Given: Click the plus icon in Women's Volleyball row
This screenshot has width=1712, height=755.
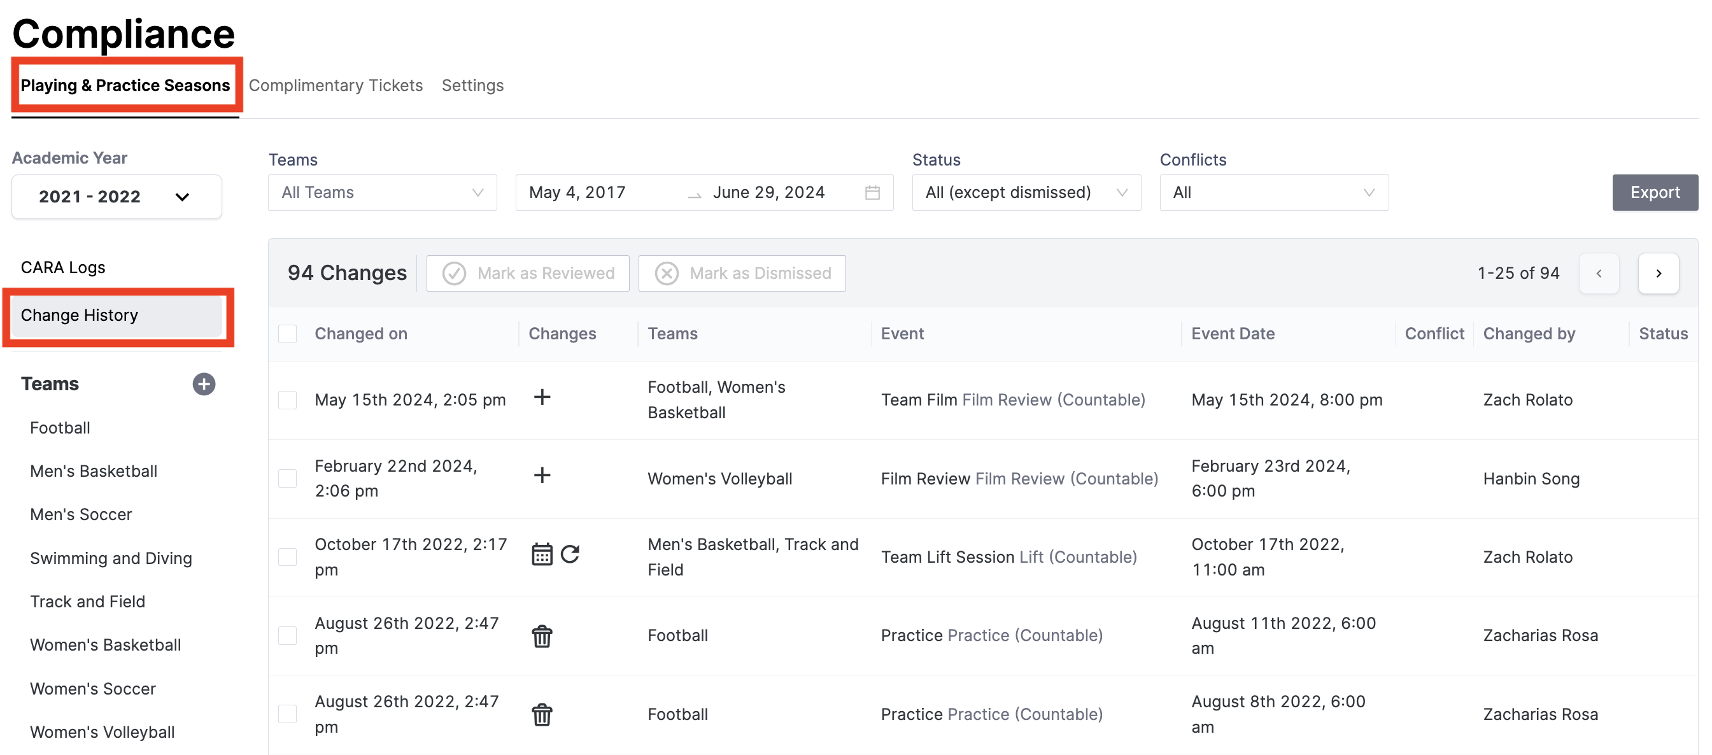Looking at the screenshot, I should pyautogui.click(x=542, y=475).
